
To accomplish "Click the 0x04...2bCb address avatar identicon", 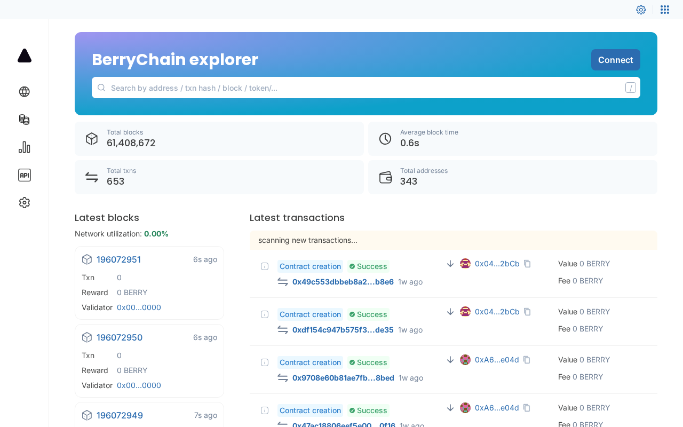I will click(x=465, y=264).
